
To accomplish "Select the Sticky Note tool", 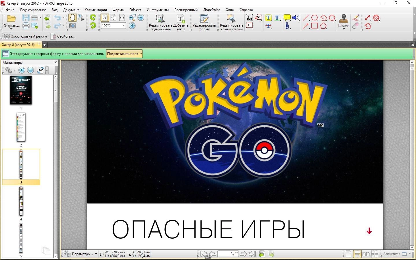I will tap(287, 18).
